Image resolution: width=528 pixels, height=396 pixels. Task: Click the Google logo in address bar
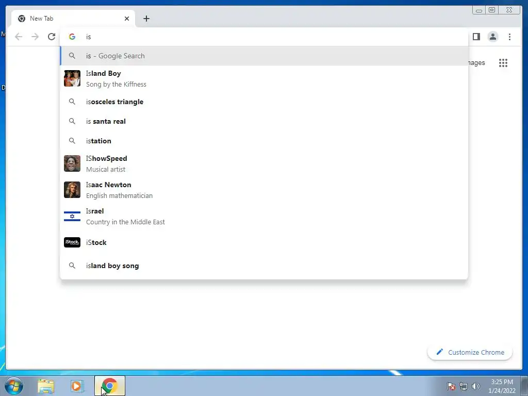[x=72, y=37]
